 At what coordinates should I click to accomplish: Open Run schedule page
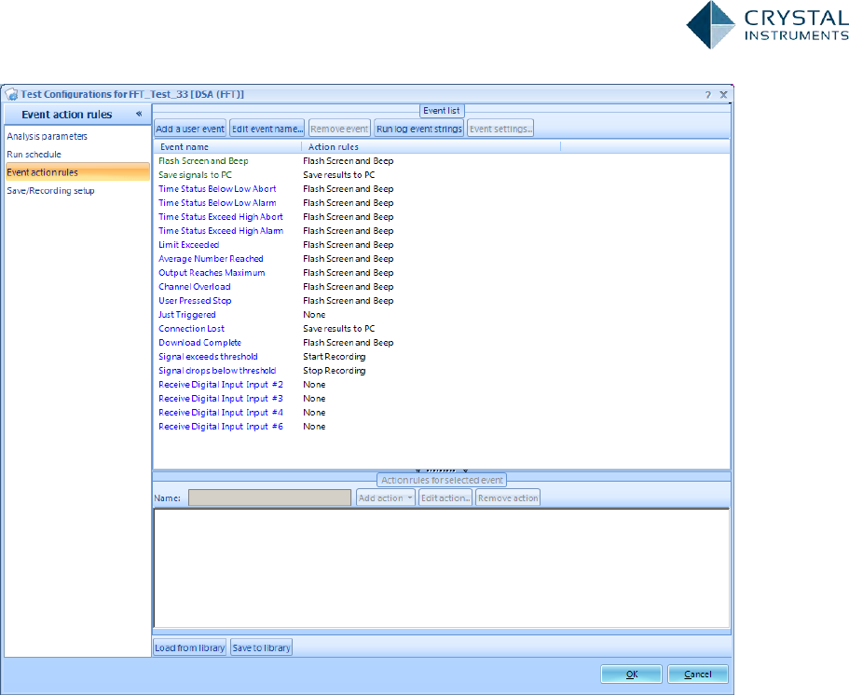click(x=34, y=155)
